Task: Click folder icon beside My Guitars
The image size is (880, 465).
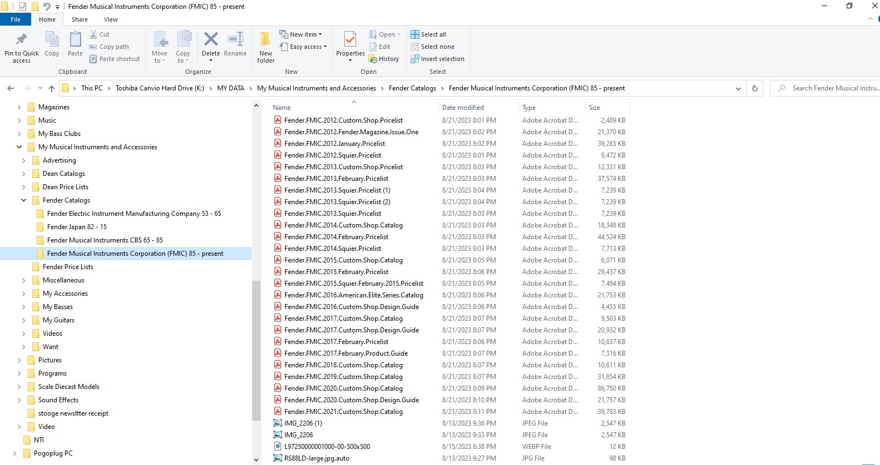Action: click(x=36, y=320)
